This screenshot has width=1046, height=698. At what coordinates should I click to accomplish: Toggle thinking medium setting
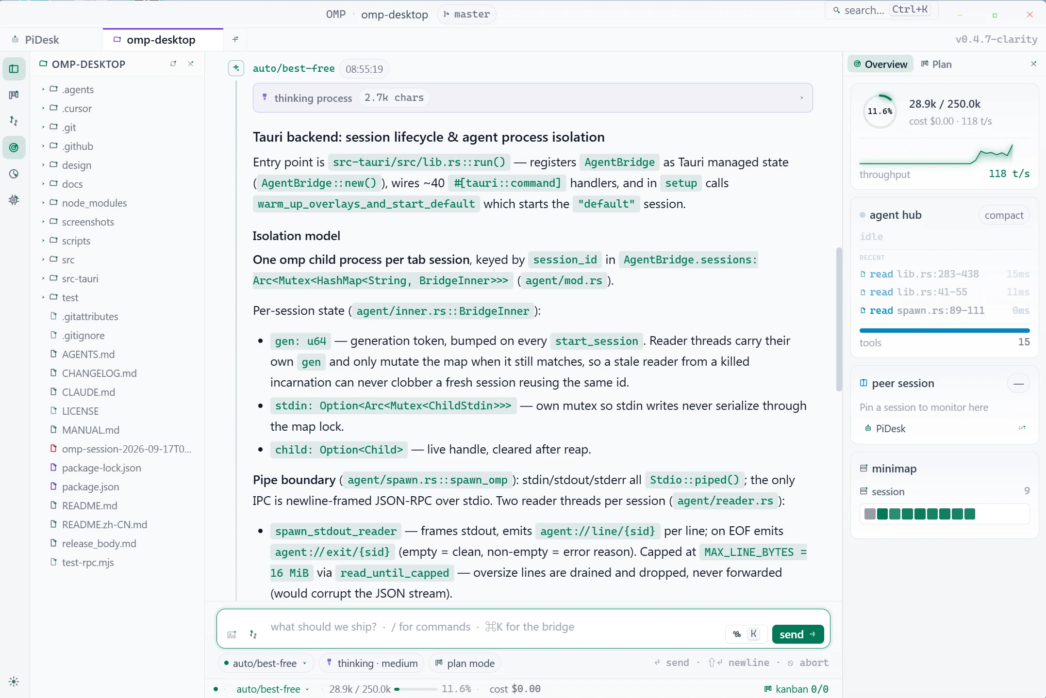point(372,663)
